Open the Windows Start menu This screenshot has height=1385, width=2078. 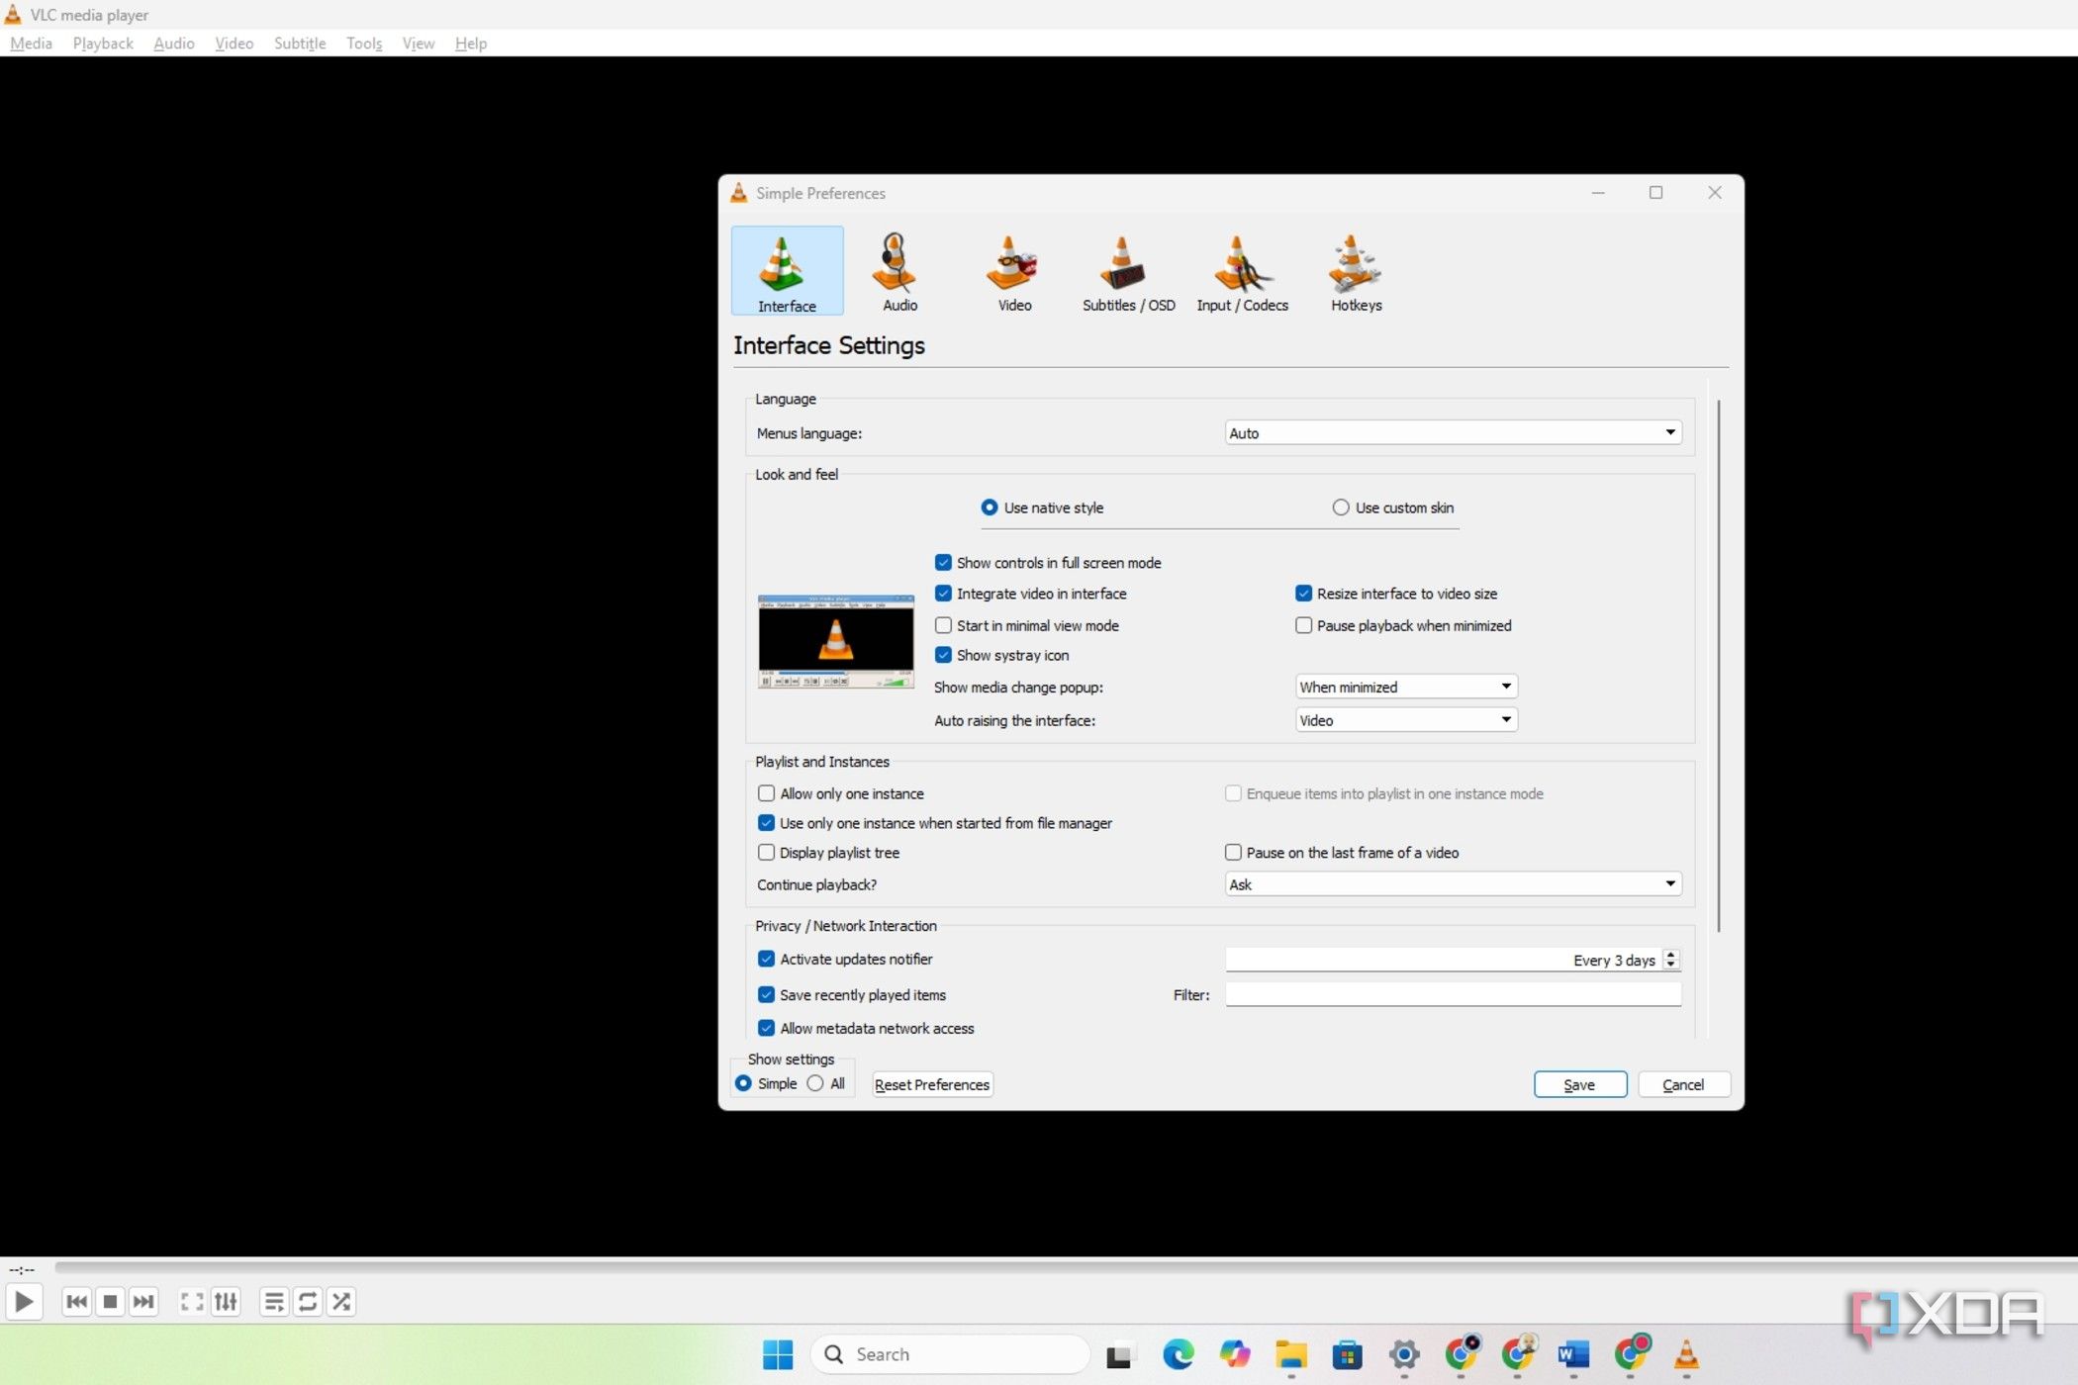coord(778,1354)
